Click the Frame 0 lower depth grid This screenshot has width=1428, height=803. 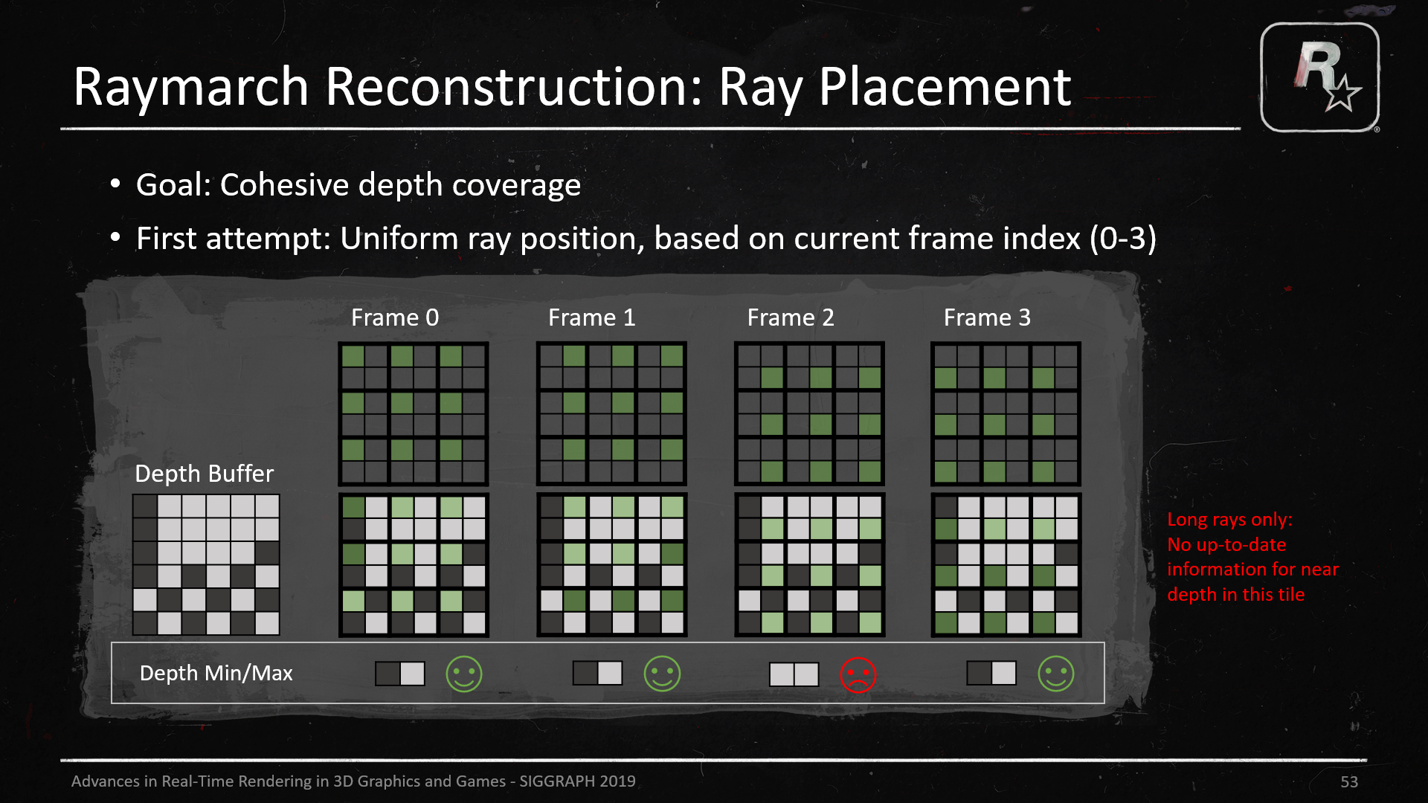(414, 565)
